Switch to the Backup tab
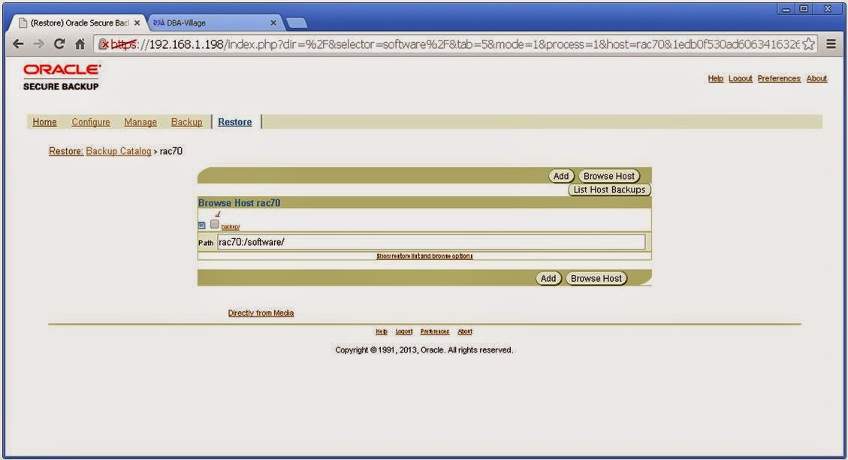 pos(186,123)
